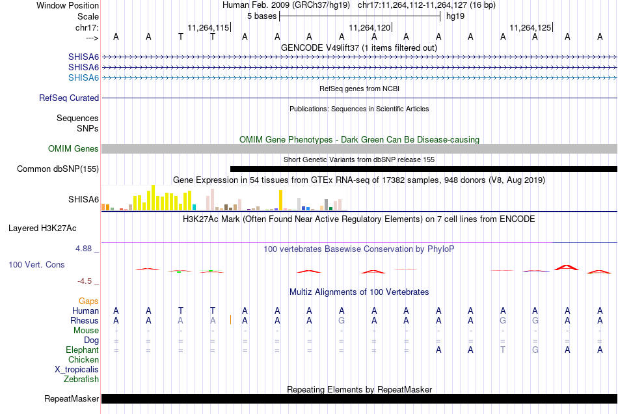
Task: Click the OMIM Genes side label
Action: click(73, 148)
